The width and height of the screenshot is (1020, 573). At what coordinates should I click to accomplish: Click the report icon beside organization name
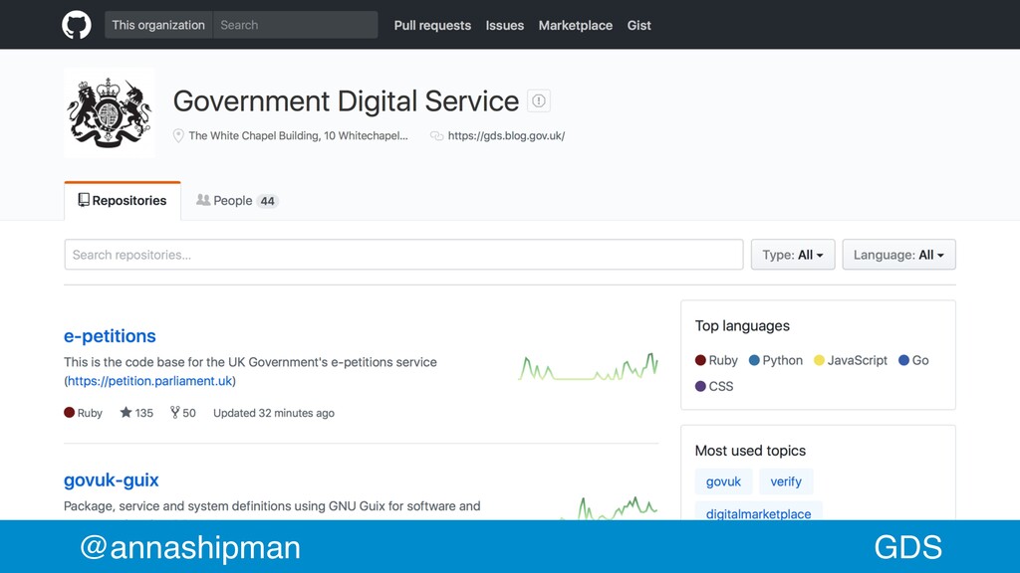(x=539, y=100)
